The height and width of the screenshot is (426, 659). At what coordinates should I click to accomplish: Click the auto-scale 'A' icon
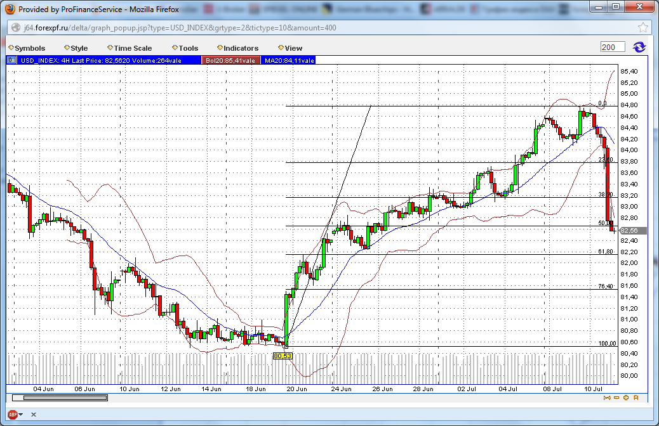636,397
